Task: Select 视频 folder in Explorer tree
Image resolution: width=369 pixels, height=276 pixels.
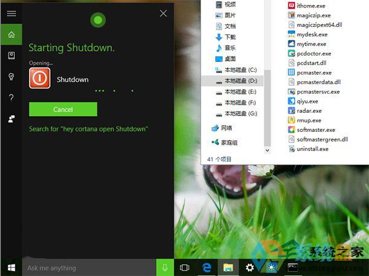Action: point(226,4)
